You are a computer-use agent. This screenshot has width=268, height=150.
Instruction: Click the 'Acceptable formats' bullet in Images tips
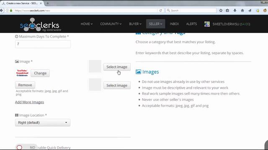point(175,105)
